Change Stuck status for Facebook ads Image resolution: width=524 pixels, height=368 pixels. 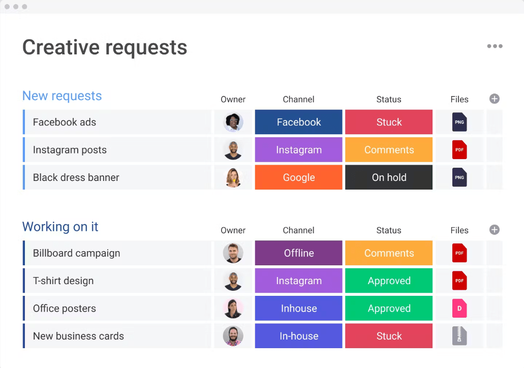[x=389, y=122]
